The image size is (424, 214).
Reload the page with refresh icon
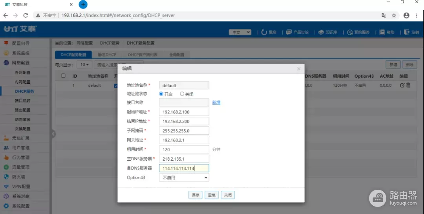click(26, 15)
